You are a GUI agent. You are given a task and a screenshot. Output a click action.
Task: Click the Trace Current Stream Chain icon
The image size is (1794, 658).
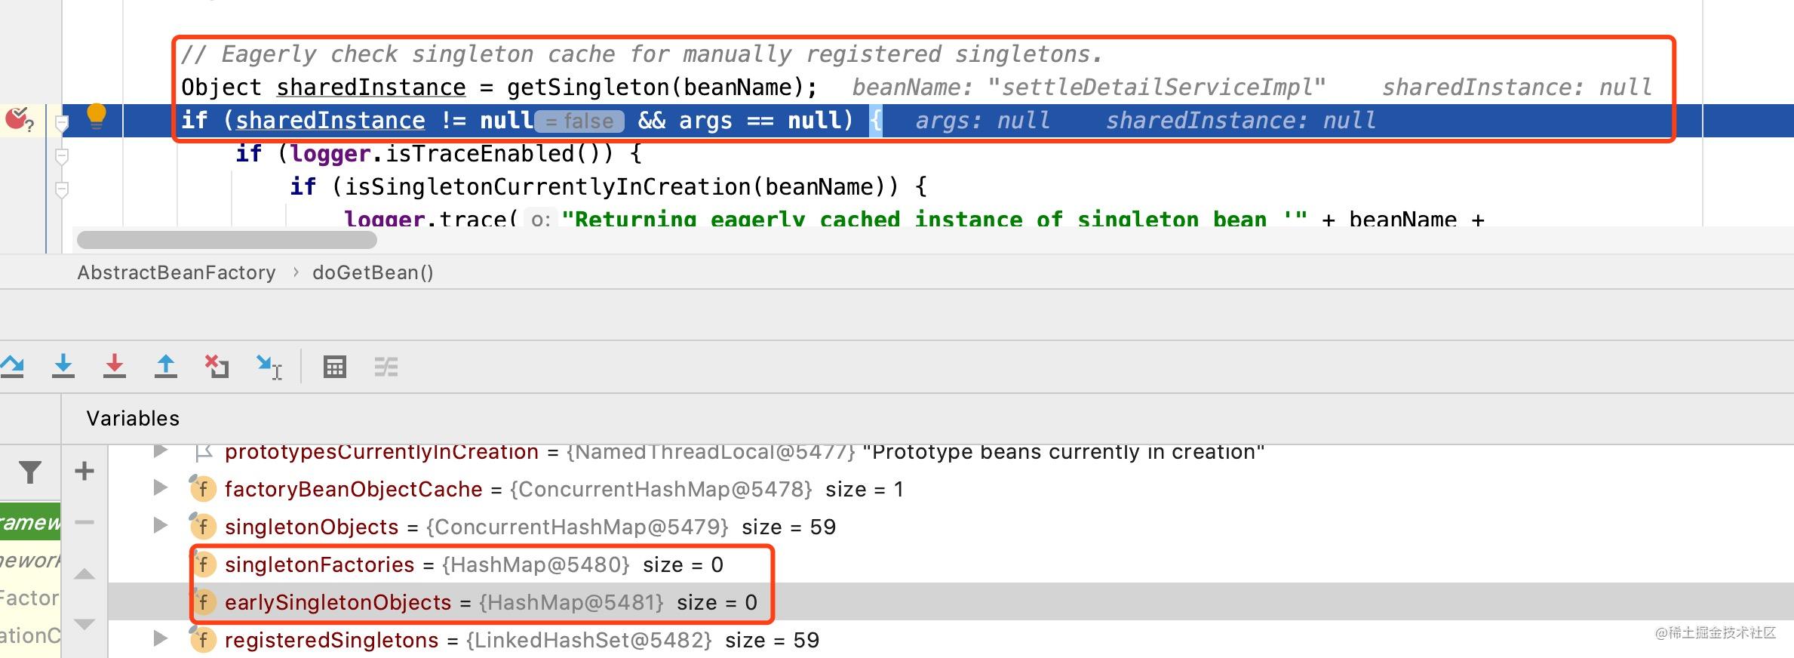[386, 367]
